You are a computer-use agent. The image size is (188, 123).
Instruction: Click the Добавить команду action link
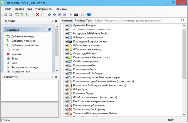coord(23,36)
